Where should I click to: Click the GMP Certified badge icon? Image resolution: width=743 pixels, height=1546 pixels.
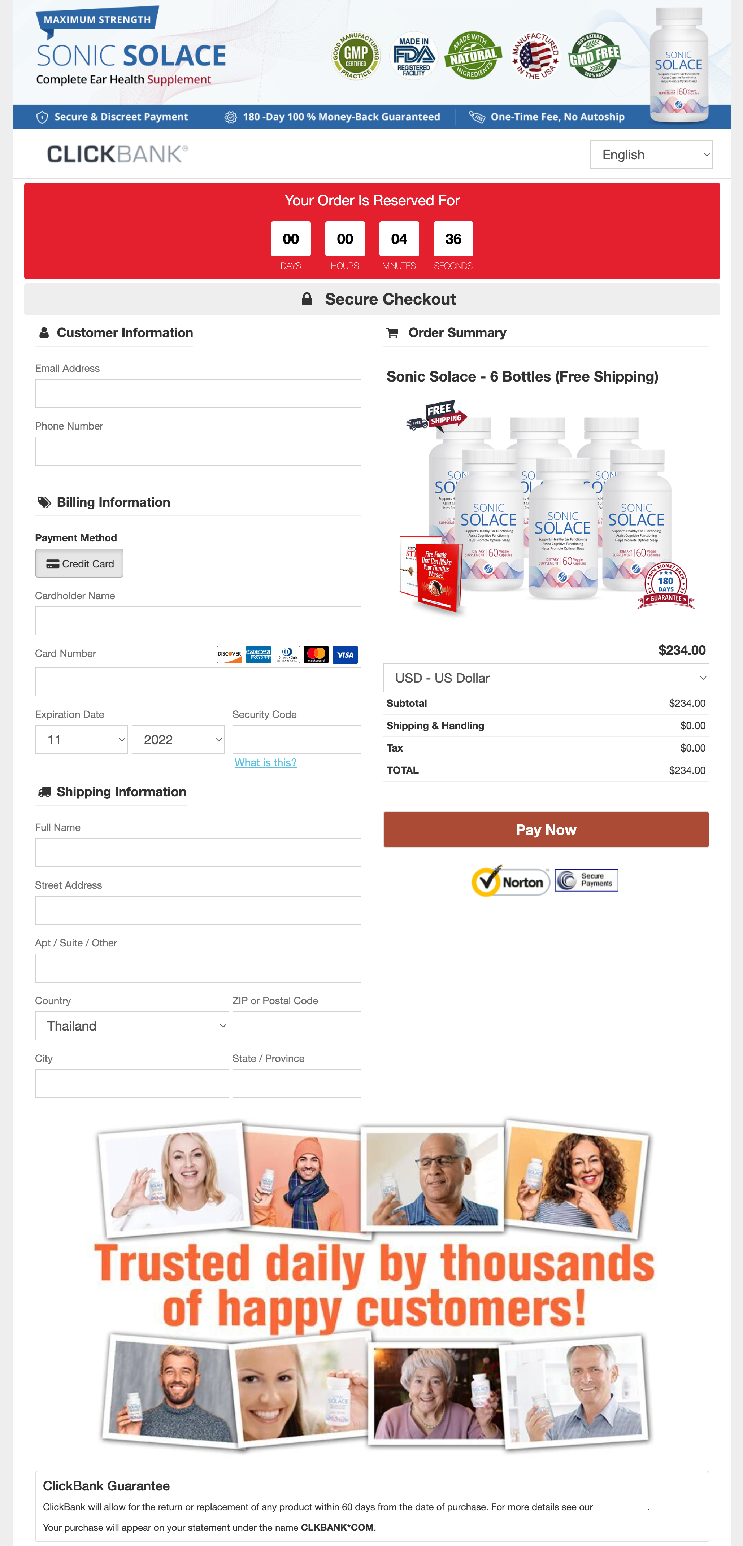356,56
